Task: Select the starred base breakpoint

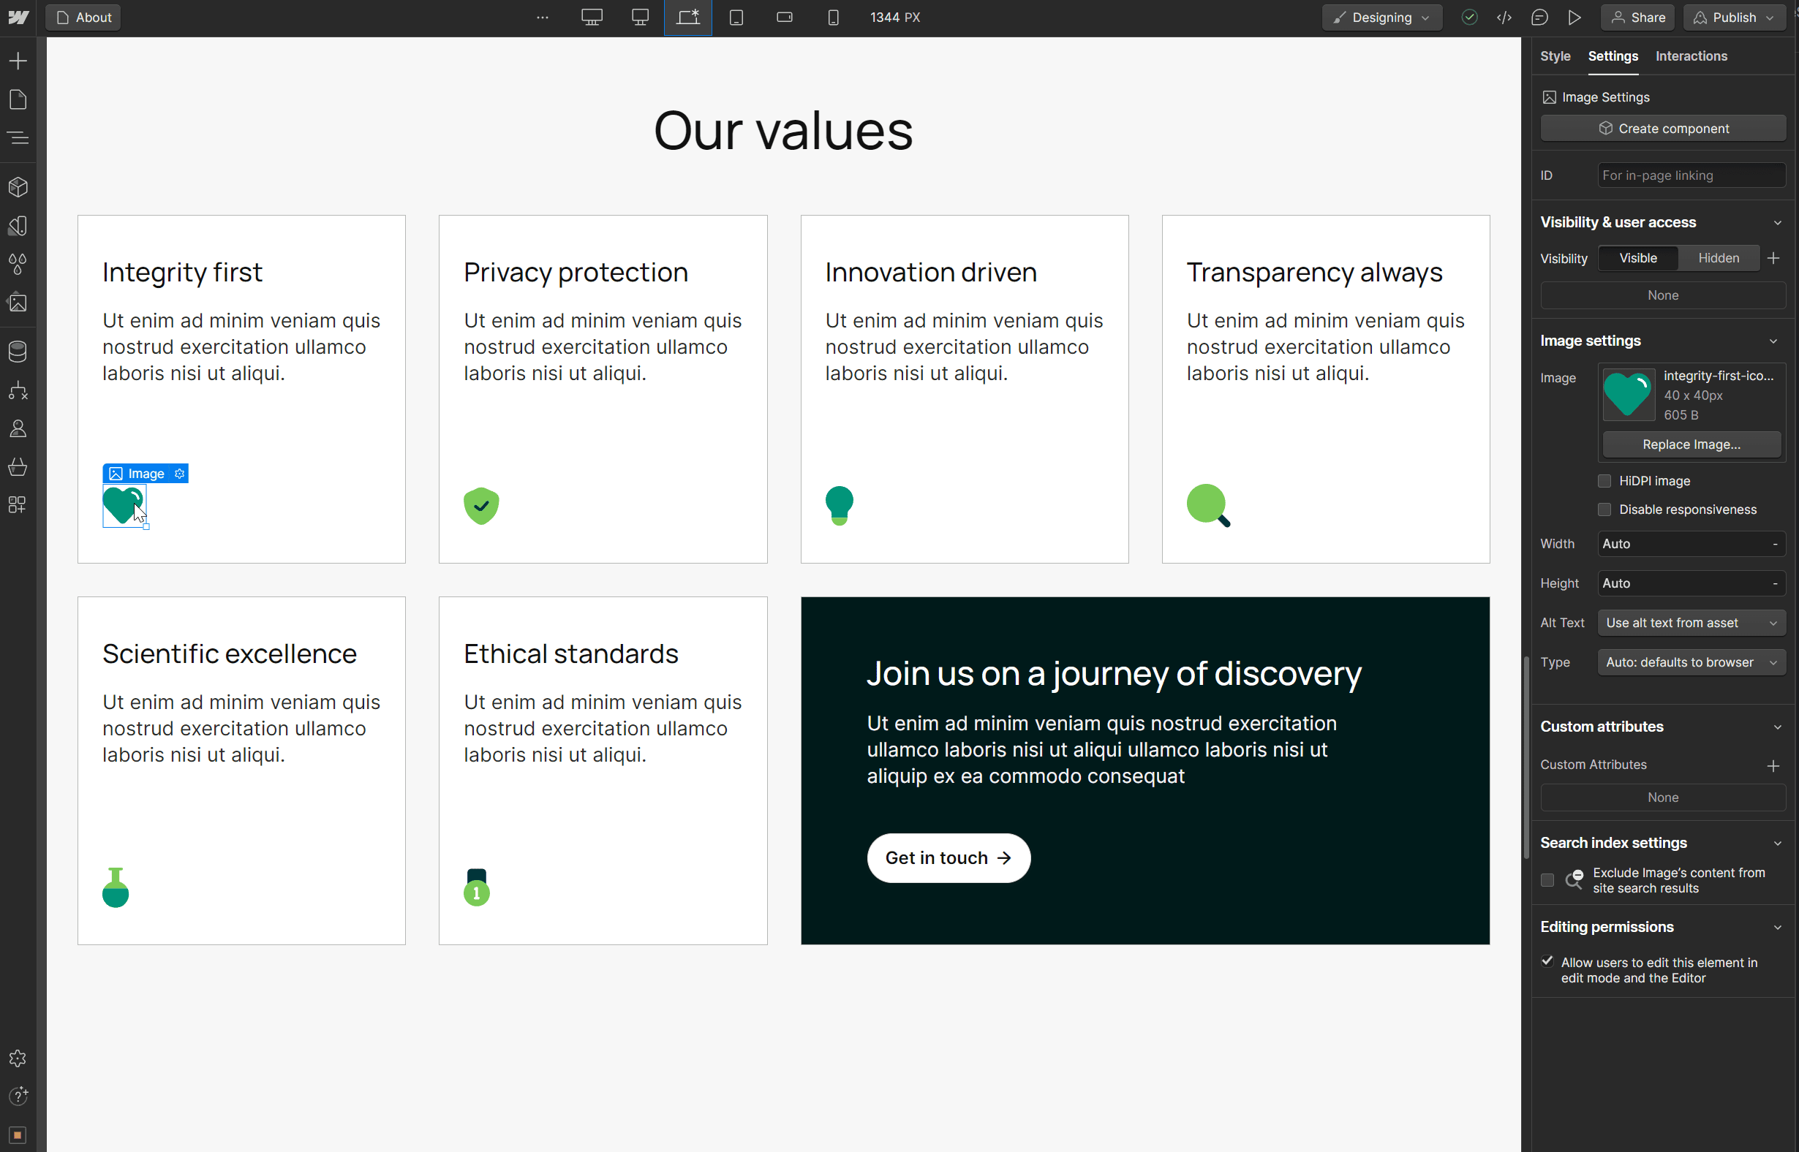Action: (687, 18)
